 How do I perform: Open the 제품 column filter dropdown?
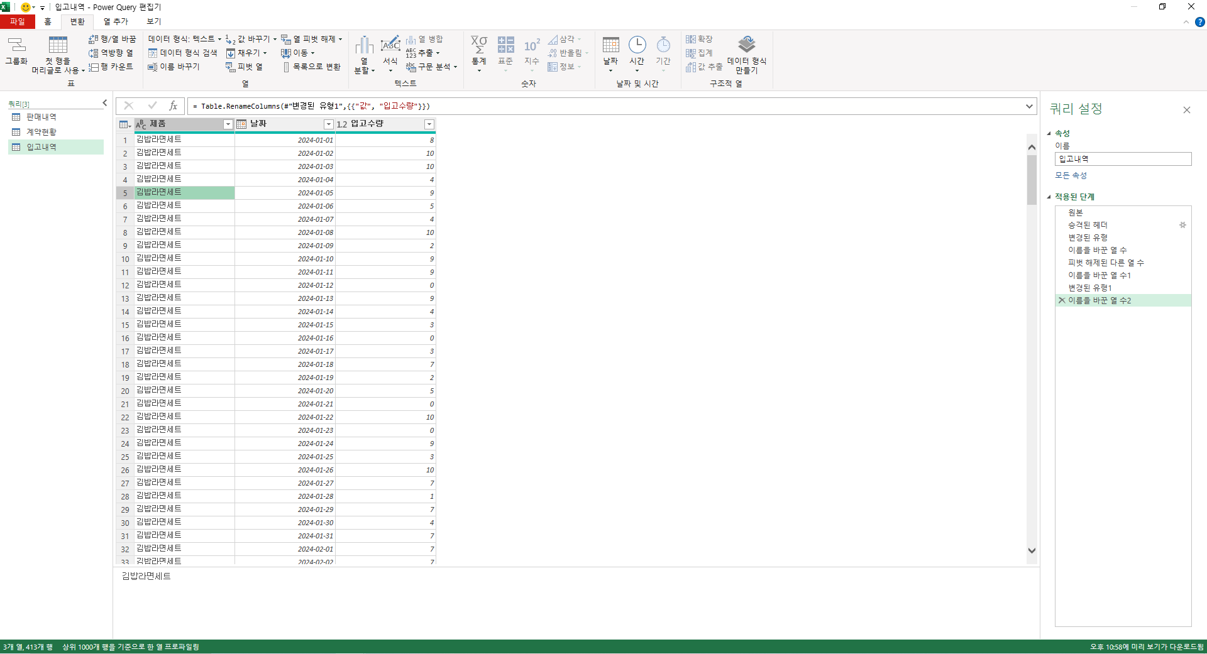[228, 124]
